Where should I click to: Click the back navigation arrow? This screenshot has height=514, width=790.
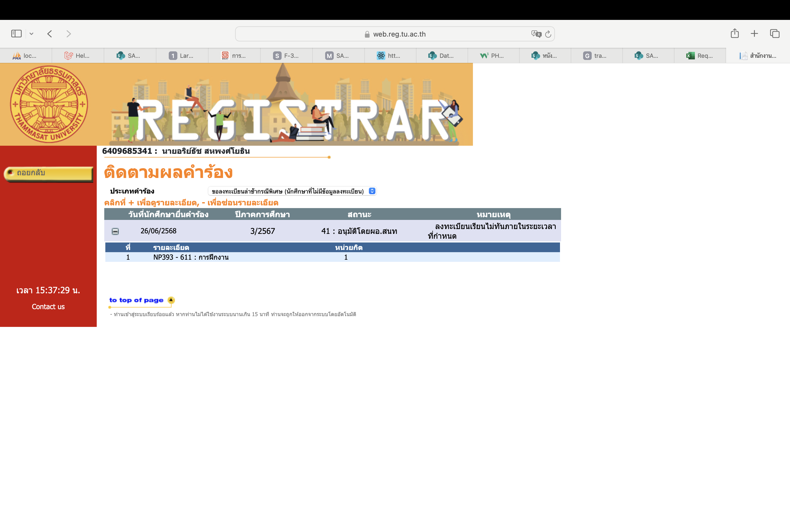click(50, 34)
